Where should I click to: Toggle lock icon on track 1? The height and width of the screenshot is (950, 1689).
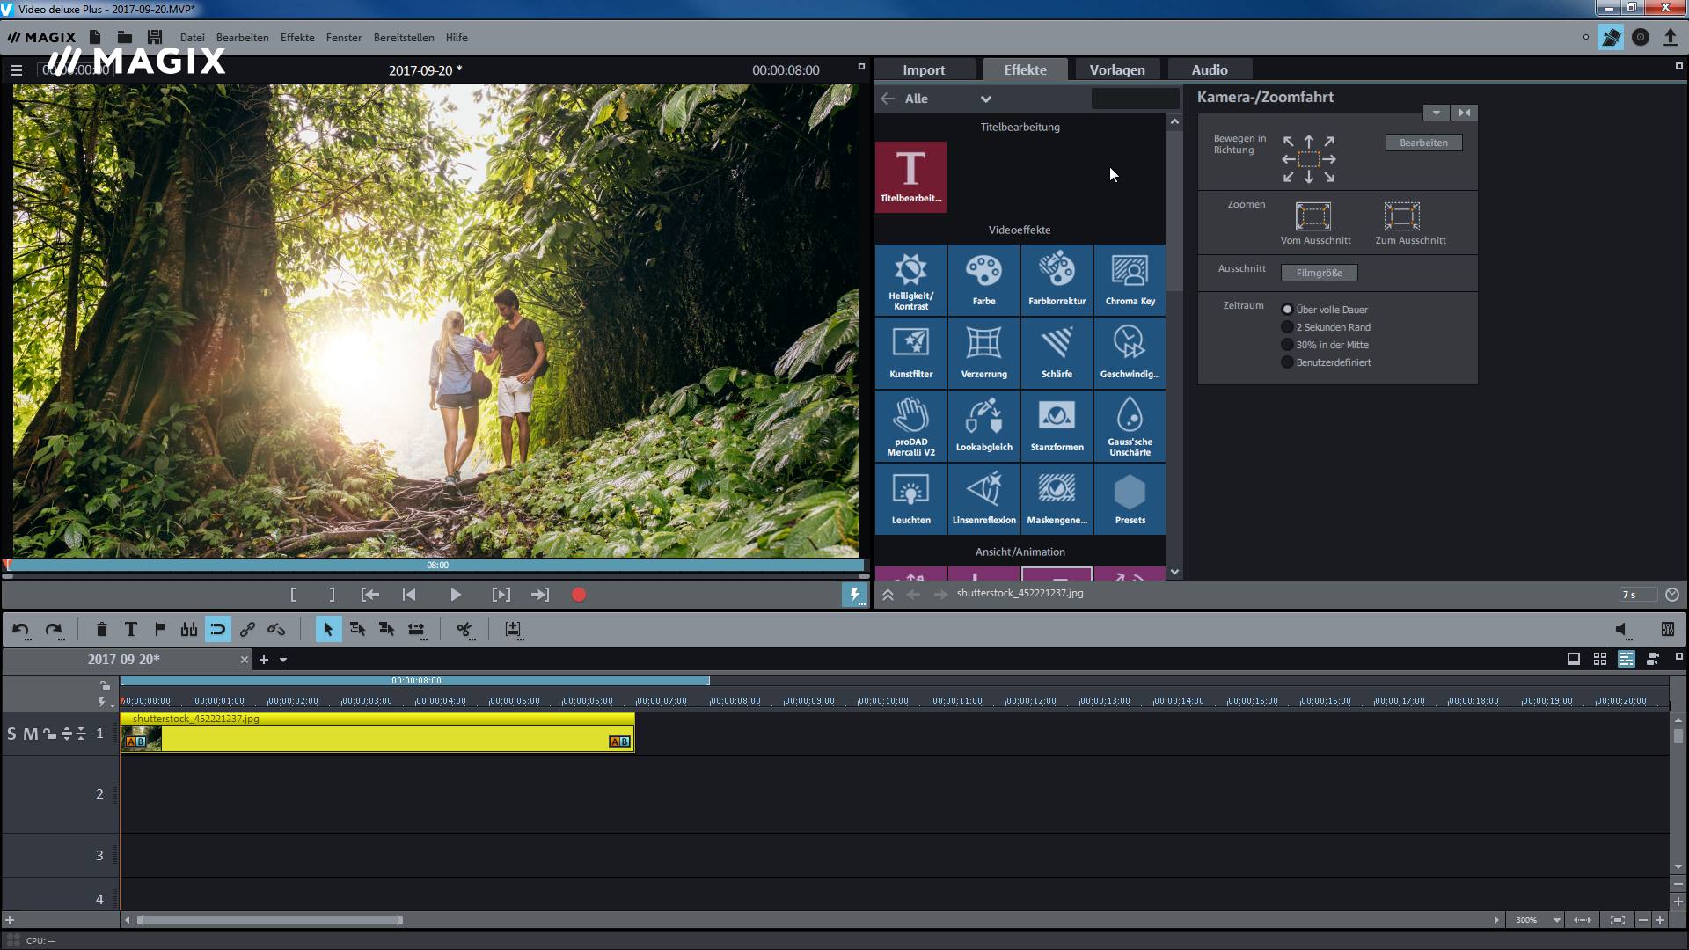(x=49, y=734)
